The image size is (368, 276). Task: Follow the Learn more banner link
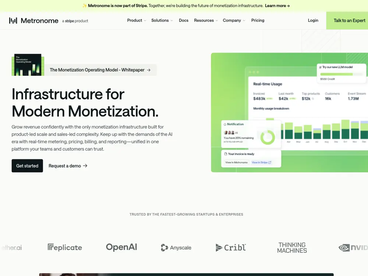pos(277,6)
